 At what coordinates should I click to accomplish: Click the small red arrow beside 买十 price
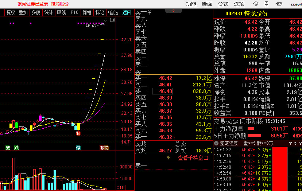click(174, 137)
